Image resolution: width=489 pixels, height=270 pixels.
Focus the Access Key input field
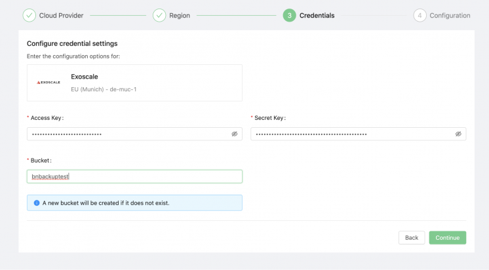128,134
